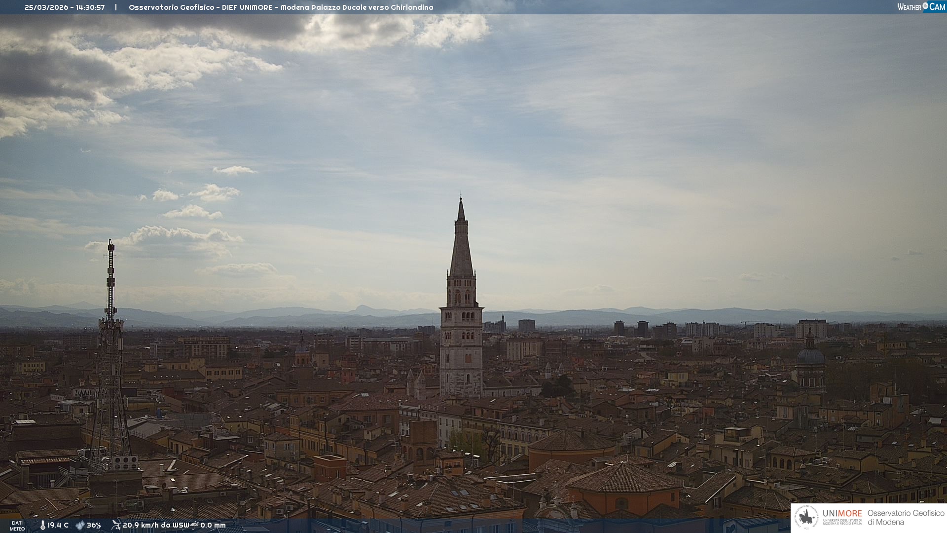Click the 19.4 C temperature reading
Viewport: 947px width, 533px height.
(58, 525)
